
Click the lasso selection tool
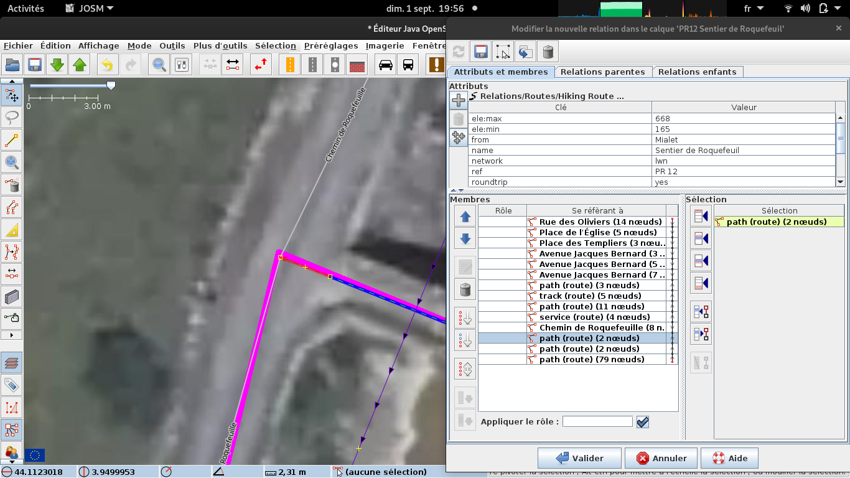11,117
